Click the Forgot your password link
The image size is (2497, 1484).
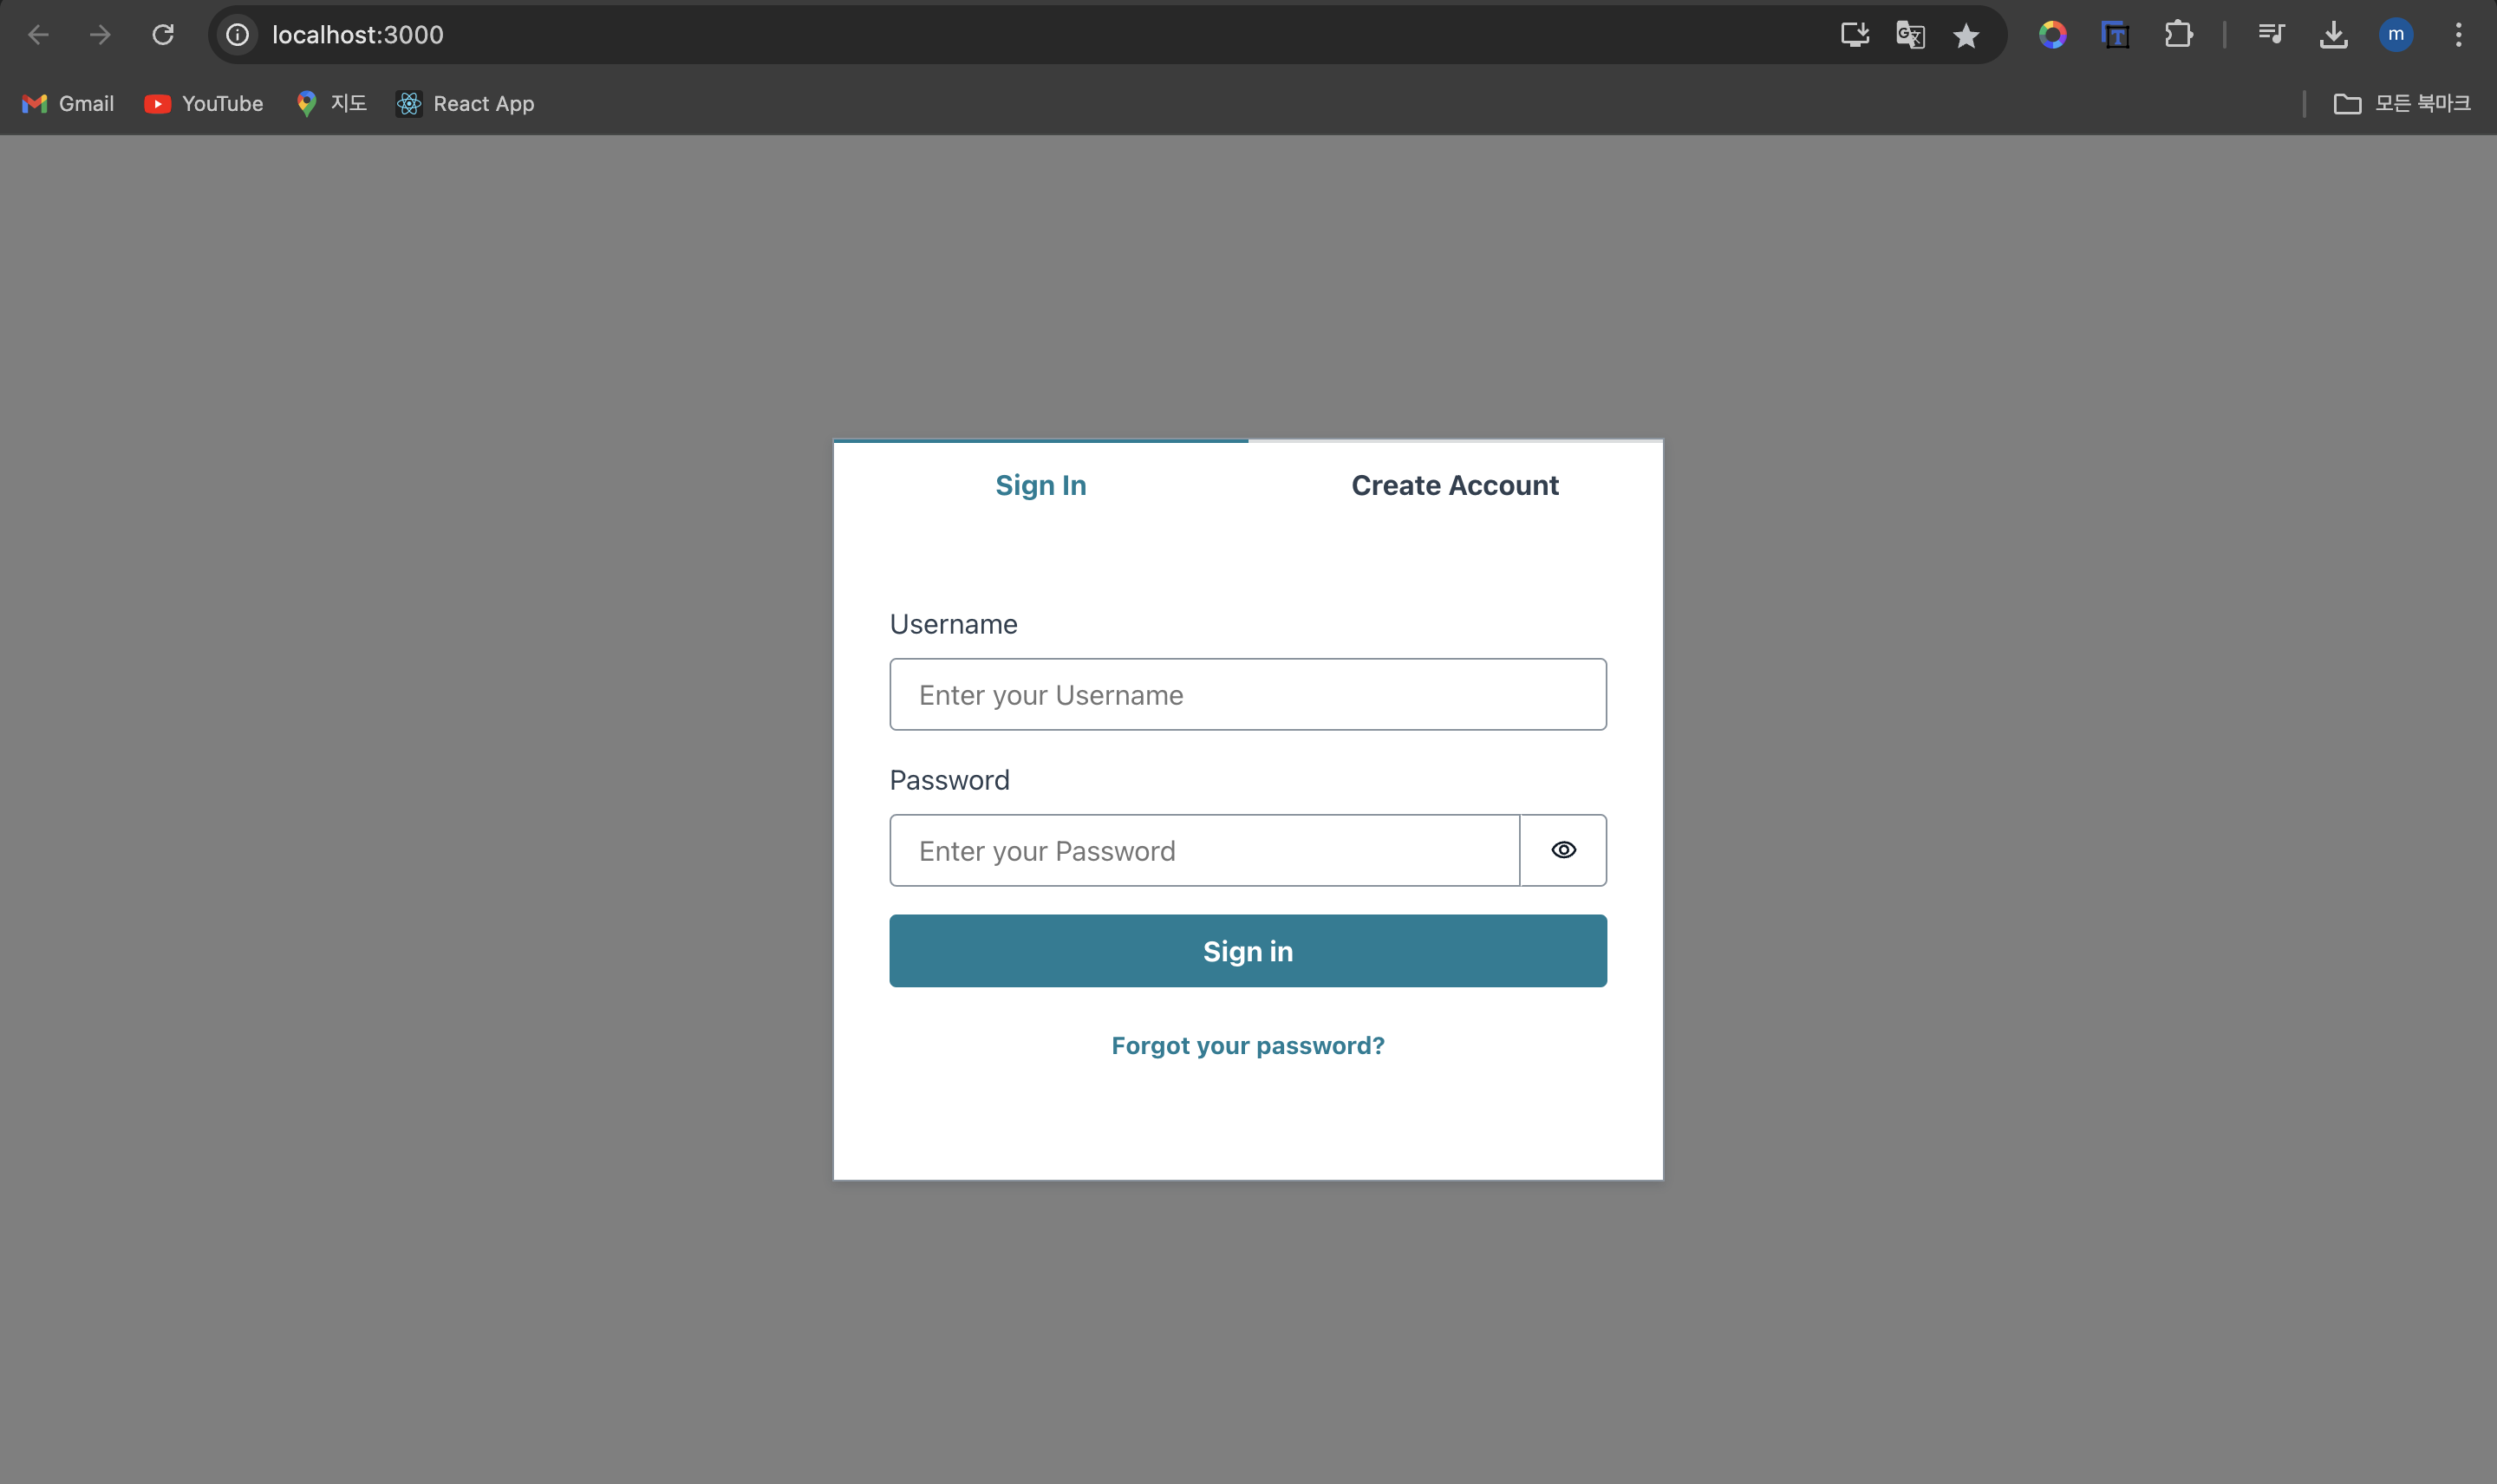tap(1247, 1045)
